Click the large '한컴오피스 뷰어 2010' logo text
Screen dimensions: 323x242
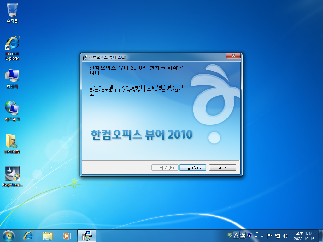click(x=142, y=135)
